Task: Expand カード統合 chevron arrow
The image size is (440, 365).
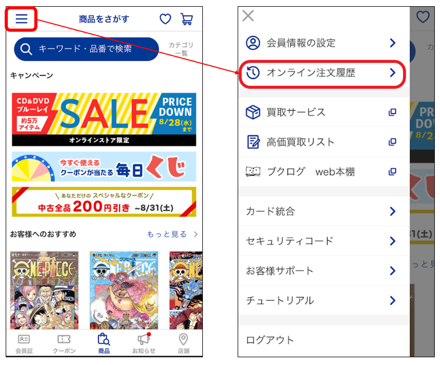Action: (393, 211)
